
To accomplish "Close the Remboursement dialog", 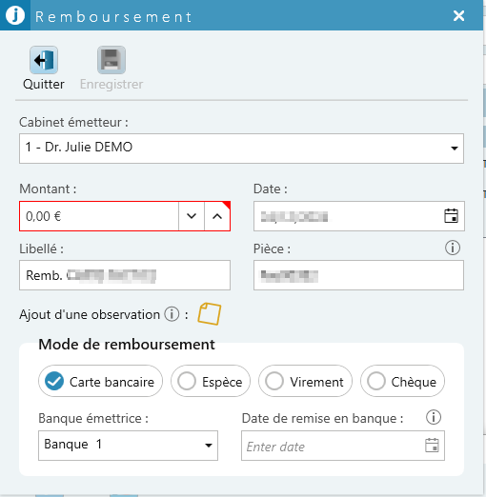I will point(458,15).
